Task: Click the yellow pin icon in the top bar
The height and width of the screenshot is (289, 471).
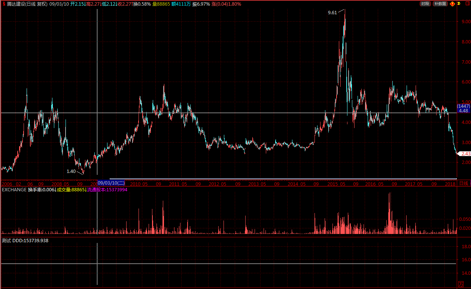Action: (459, 3)
